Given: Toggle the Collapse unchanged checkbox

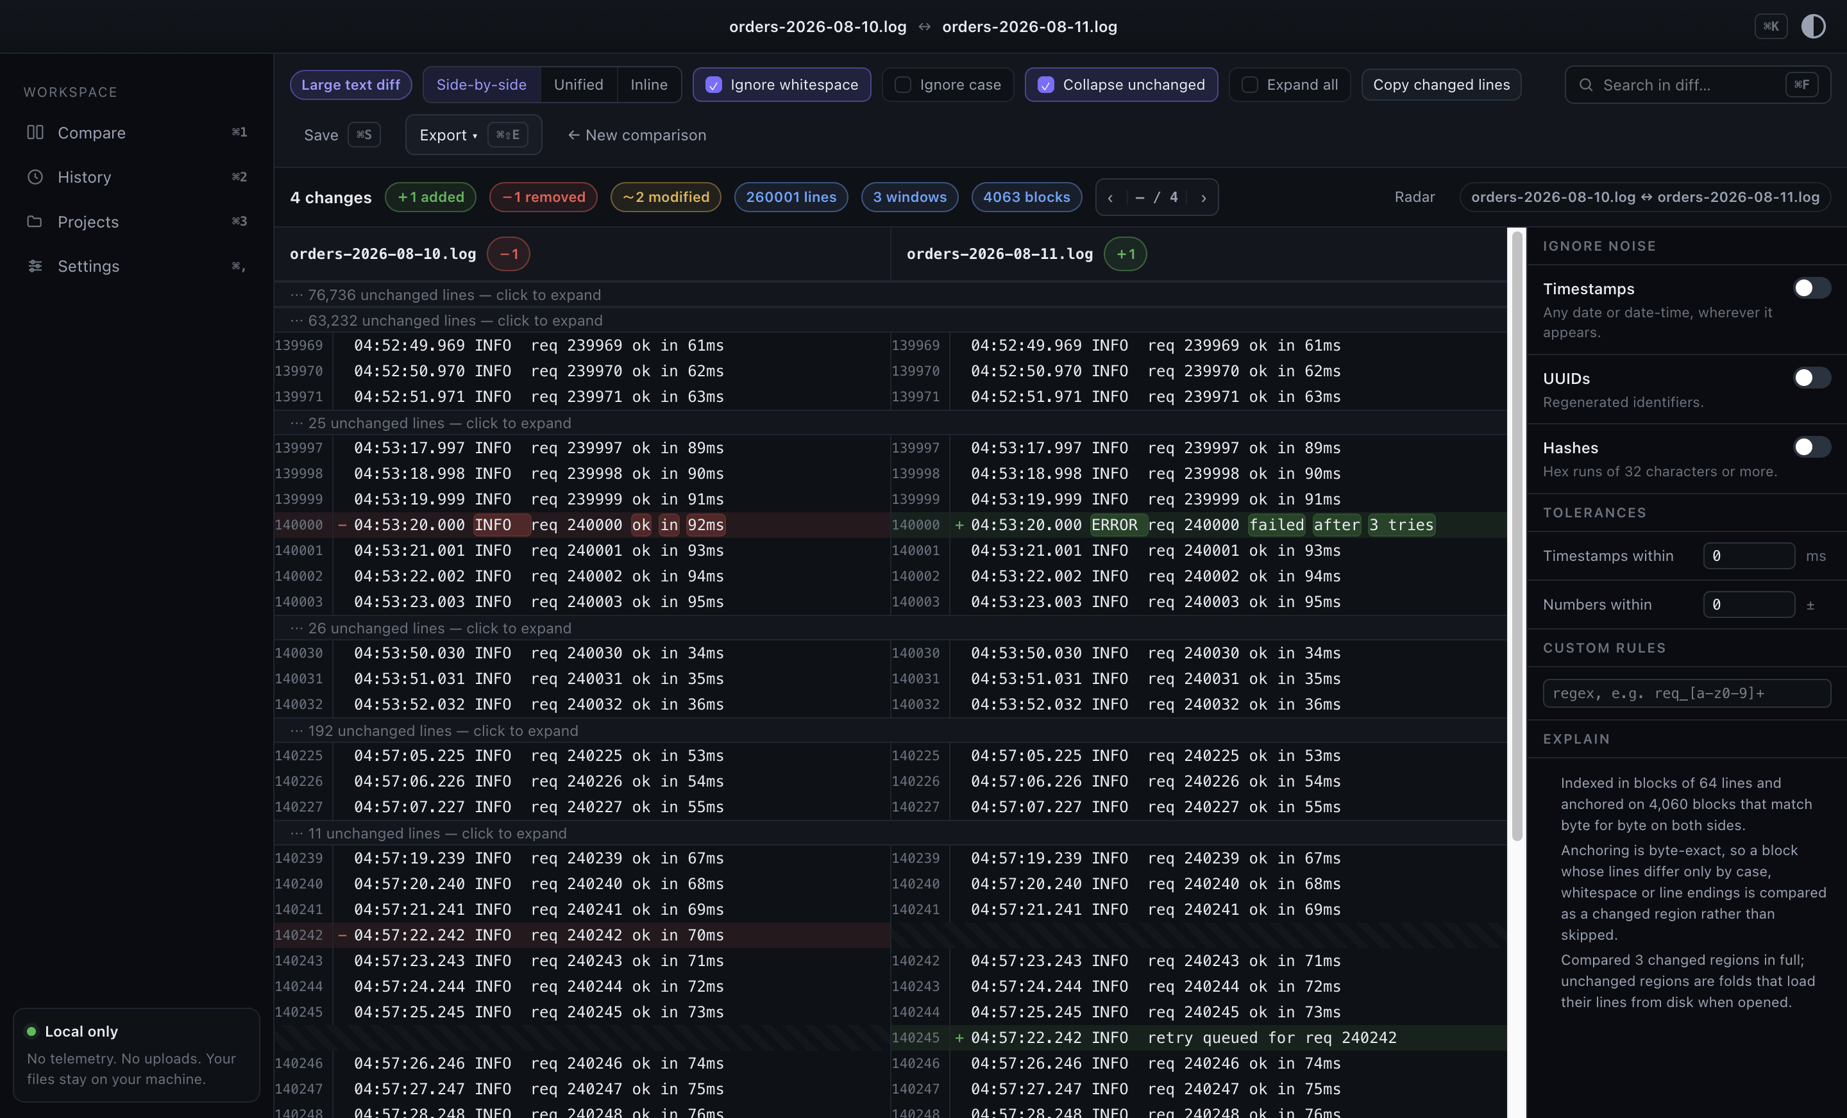Looking at the screenshot, I should tap(1046, 85).
